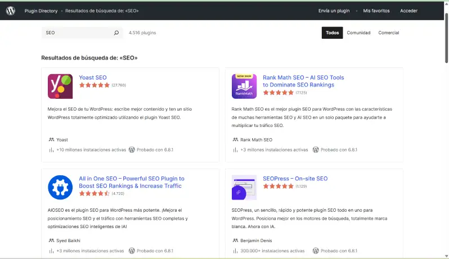This screenshot has width=449, height=259.
Task: Click bar chart icon on Rank Math card
Action: 235,150
